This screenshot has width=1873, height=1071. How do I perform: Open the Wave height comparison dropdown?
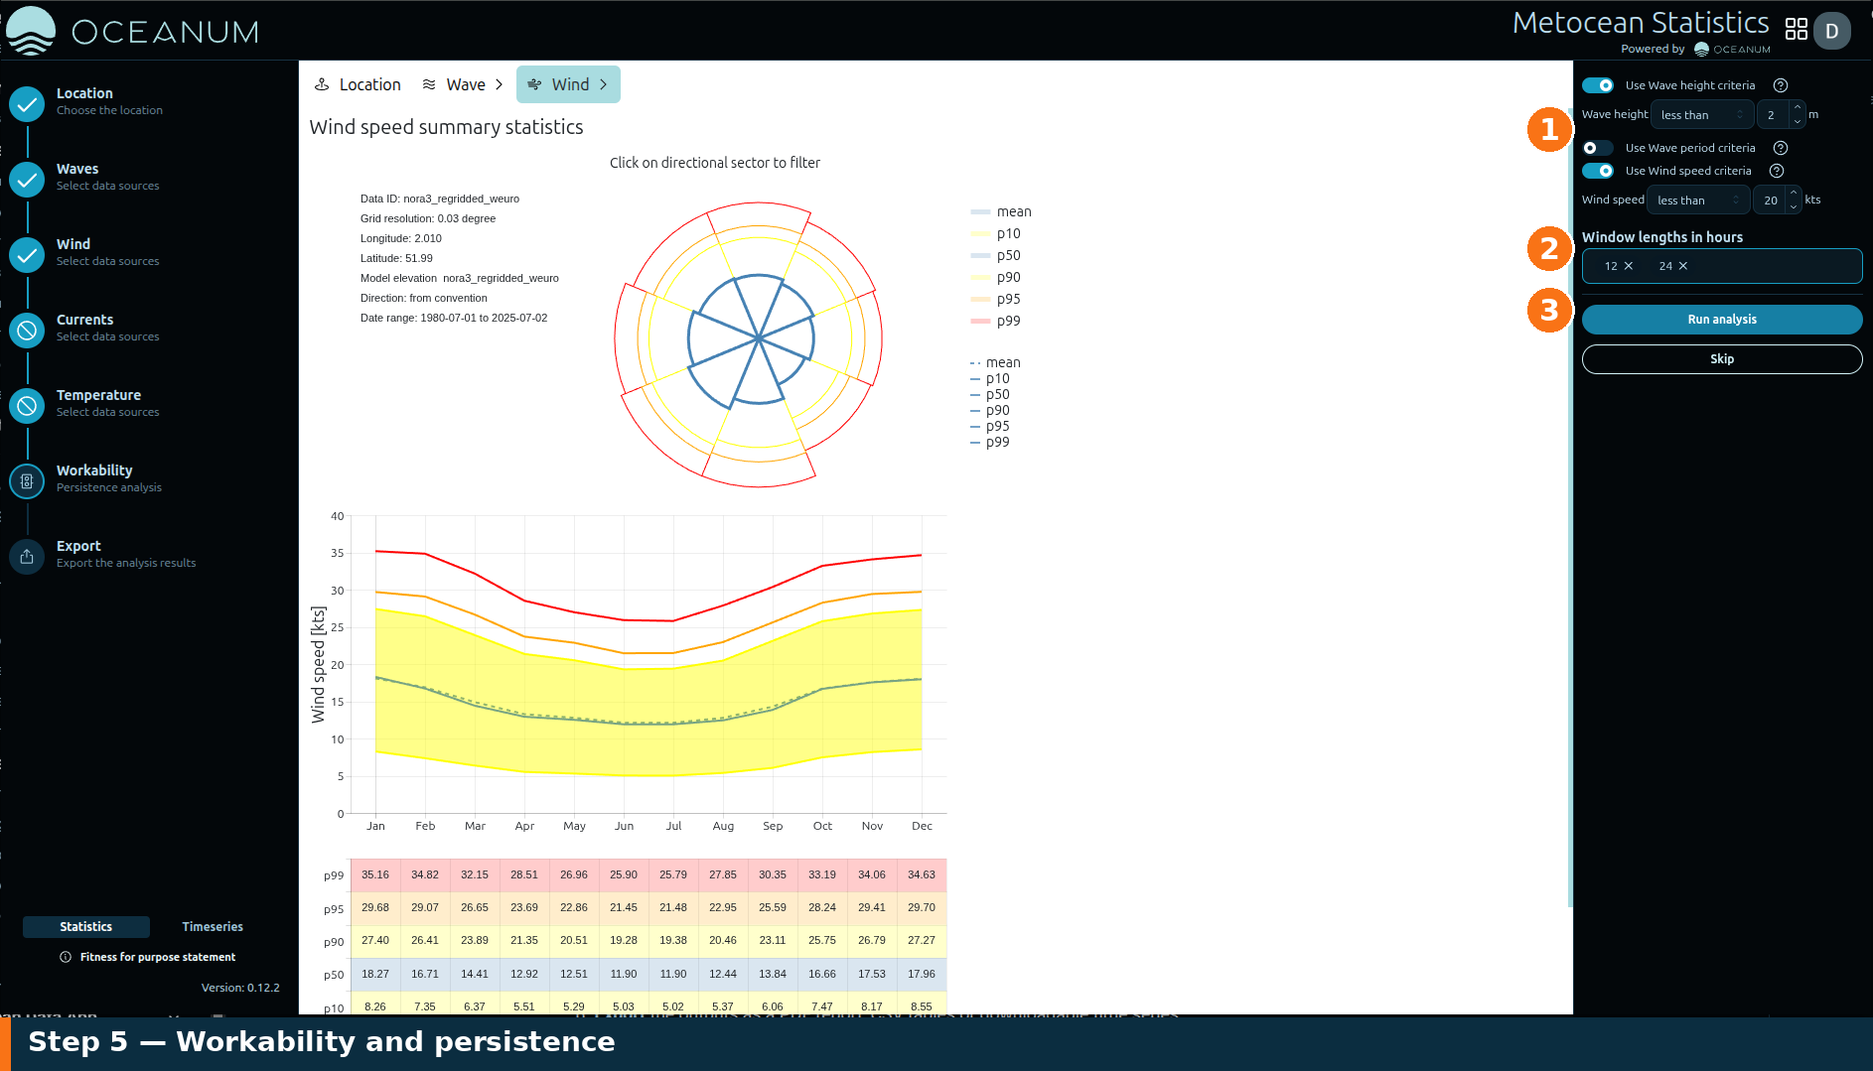[x=1702, y=115]
